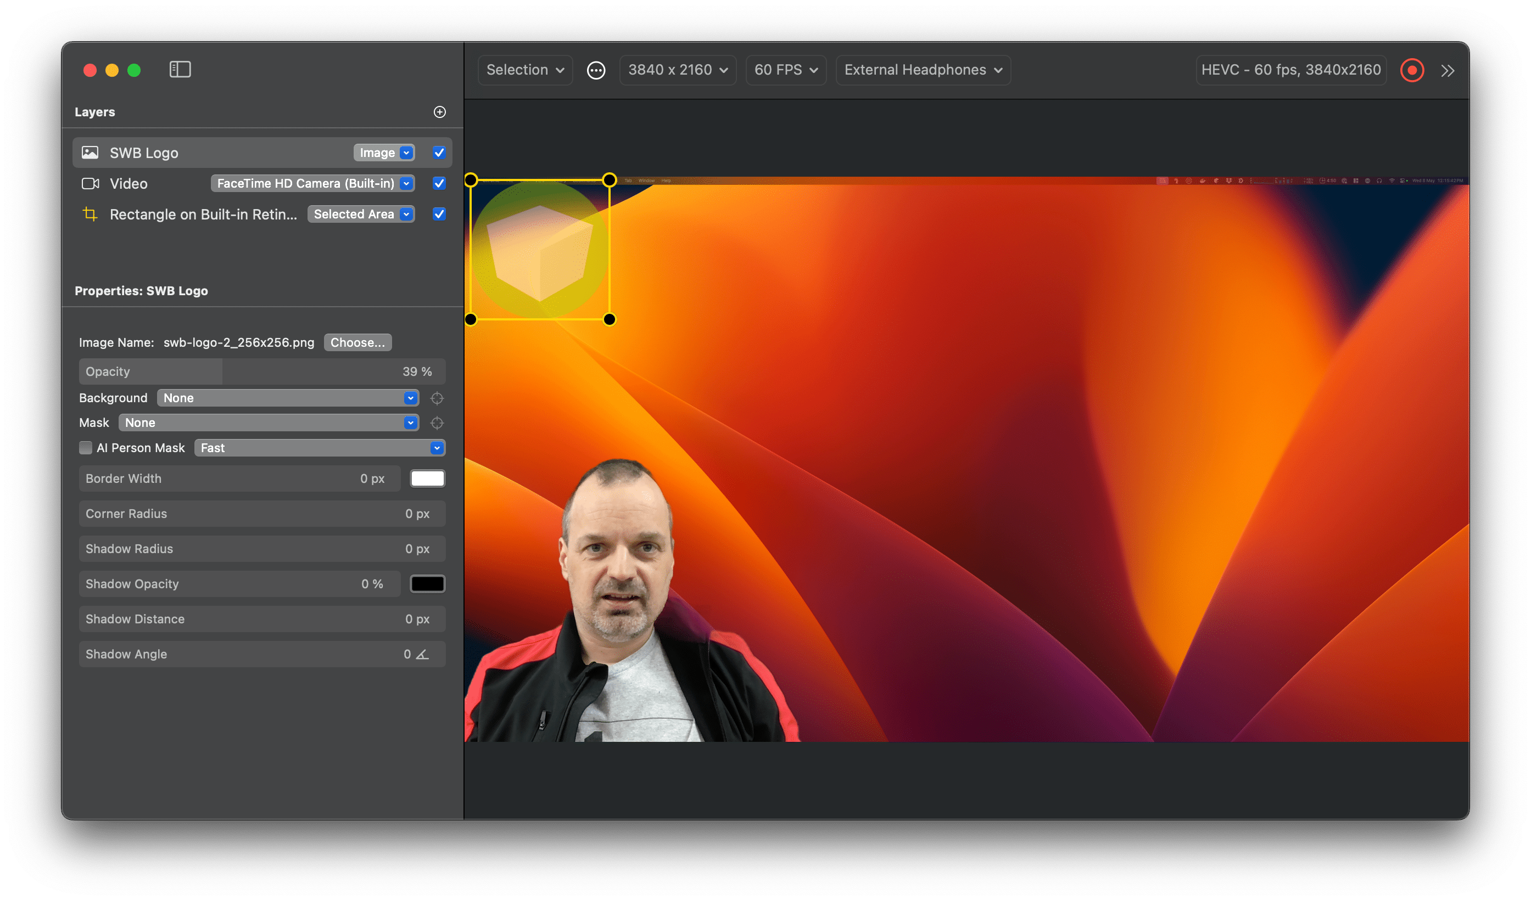This screenshot has height=901, width=1531.
Task: Open the Selection mode dropdown
Action: tap(526, 70)
